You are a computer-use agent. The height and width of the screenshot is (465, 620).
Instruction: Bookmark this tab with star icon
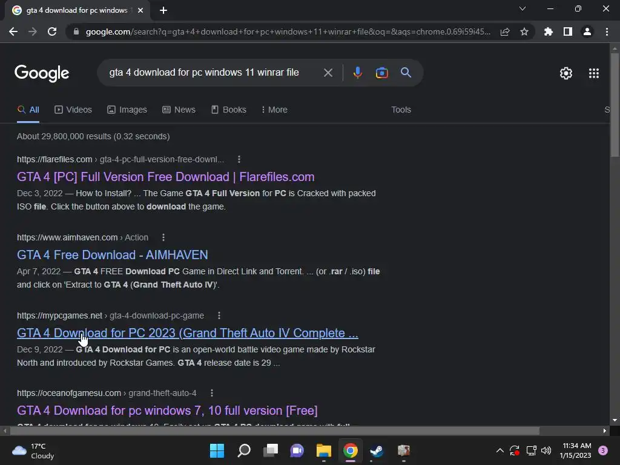point(524,31)
